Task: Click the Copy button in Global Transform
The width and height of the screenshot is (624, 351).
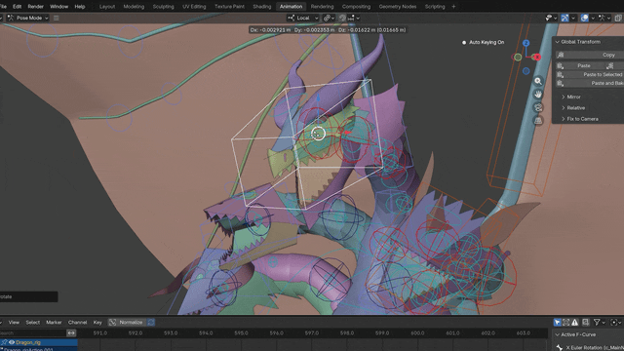Action: point(590,55)
